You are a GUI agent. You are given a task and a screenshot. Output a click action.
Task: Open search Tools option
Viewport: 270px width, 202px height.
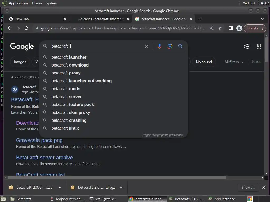256,62
